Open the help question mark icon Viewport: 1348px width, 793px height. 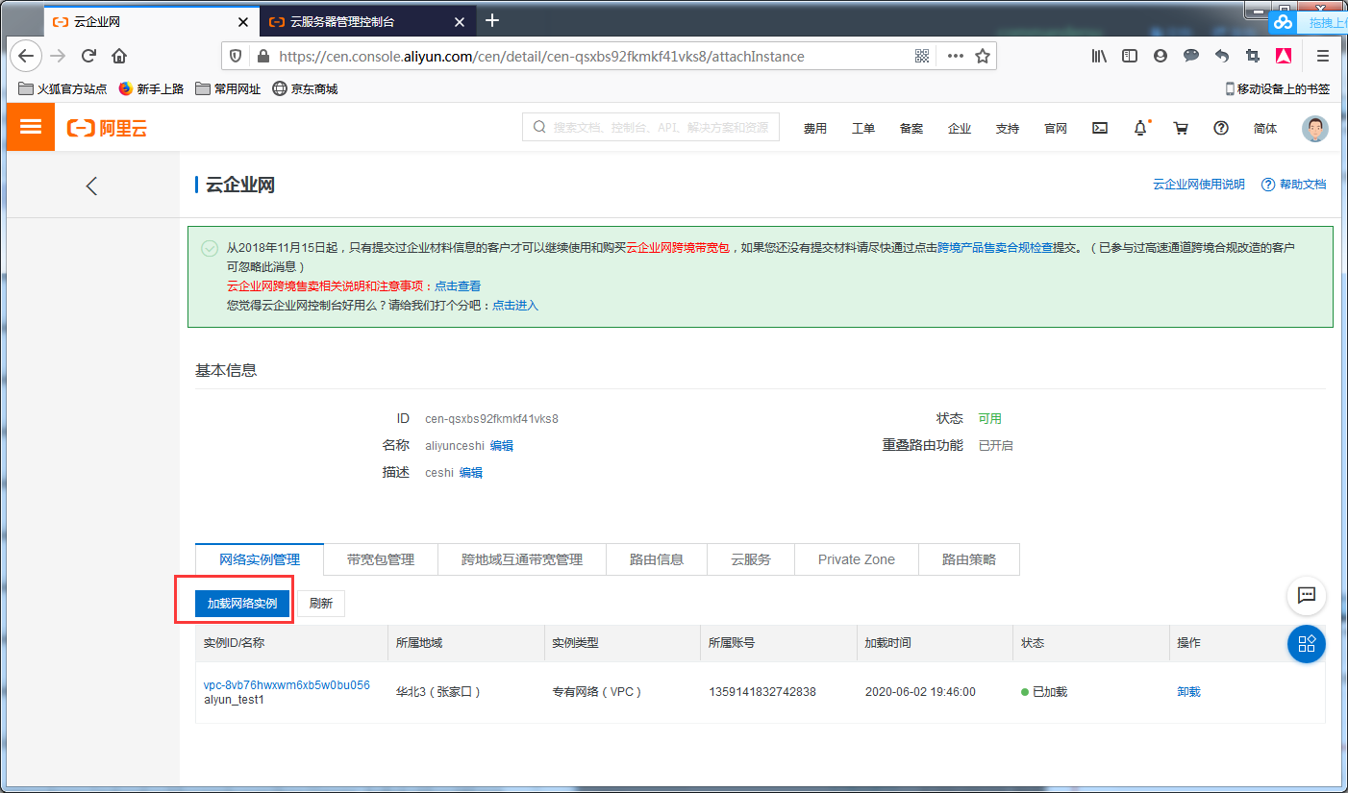pyautogui.click(x=1220, y=127)
